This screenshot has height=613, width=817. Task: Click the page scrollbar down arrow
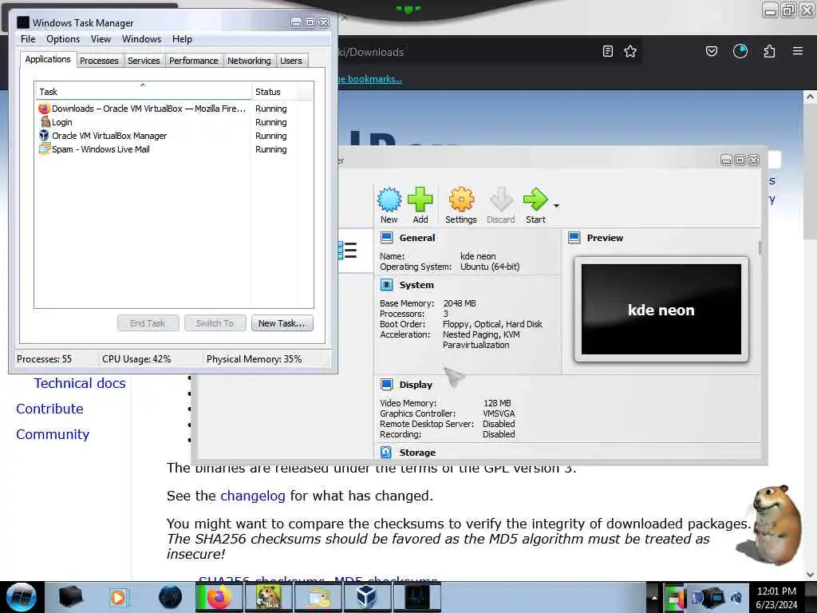[810, 575]
